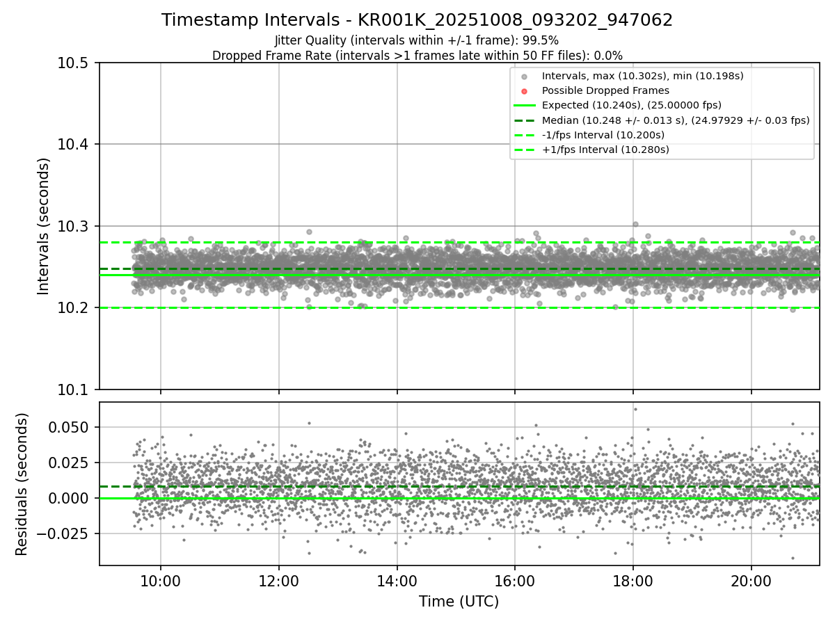Click the Dropped Frame Rate subtitle line
The image size is (835, 626).
coord(417,56)
